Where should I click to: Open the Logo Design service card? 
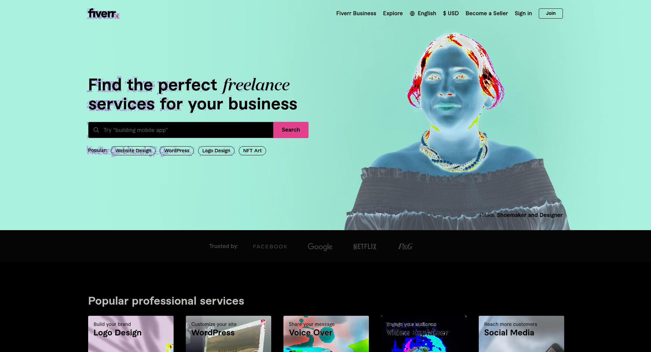[131, 334]
